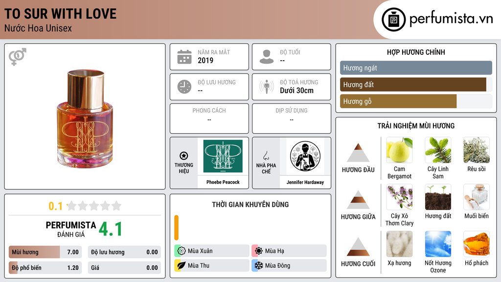Select the Mùa Thu season chip
Image resolution: width=501 pixels, height=282 pixels.
pos(212,265)
